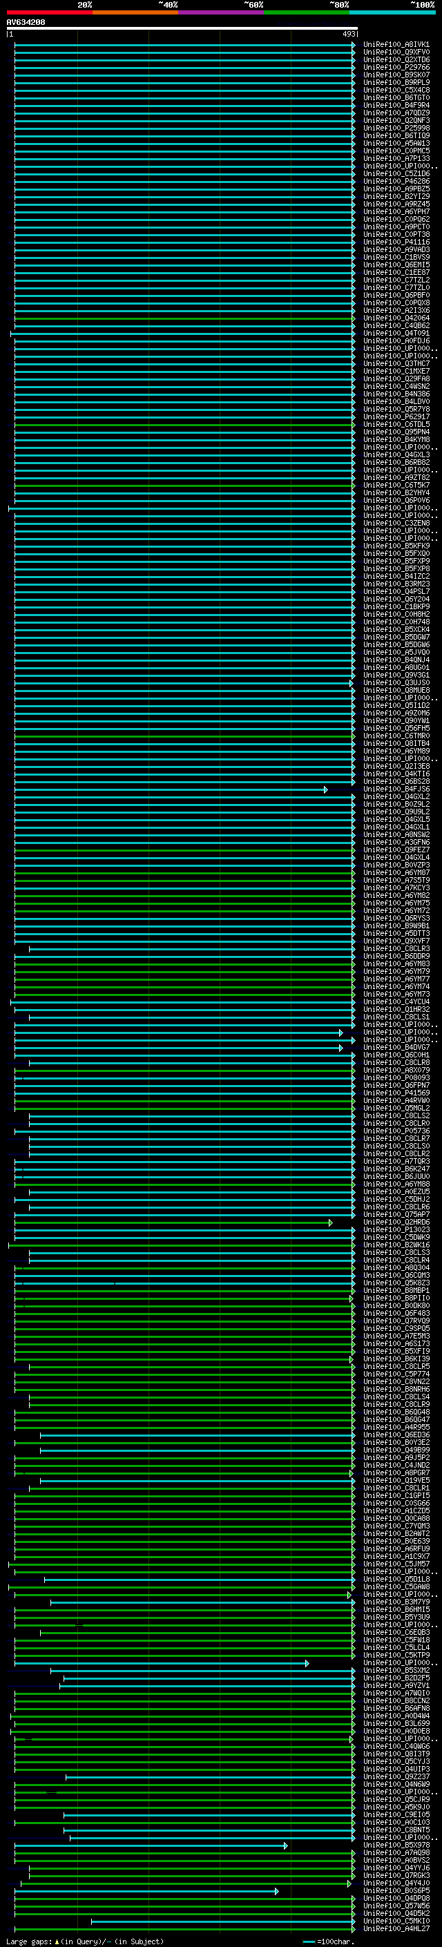Open the UniRef100_Q6C0H1 entry
The height and width of the screenshot is (1947, 442).
tap(396, 1055)
